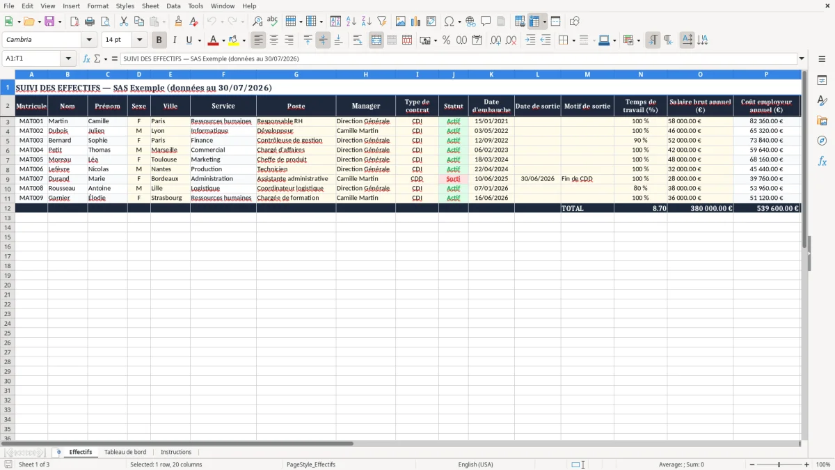Open the Function Wizard fx icon

[87, 59]
